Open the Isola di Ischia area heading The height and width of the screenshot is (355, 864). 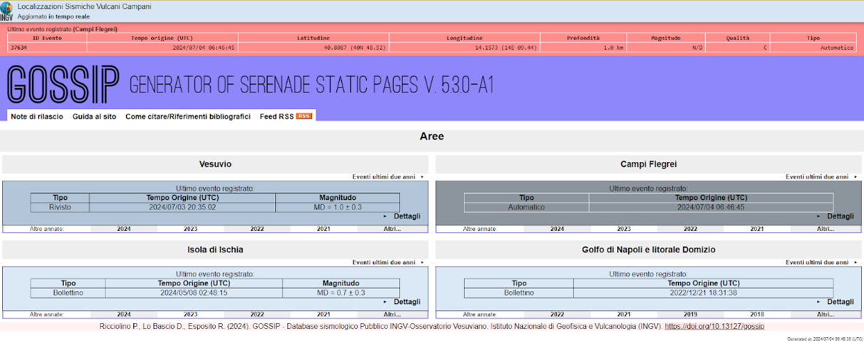[215, 250]
